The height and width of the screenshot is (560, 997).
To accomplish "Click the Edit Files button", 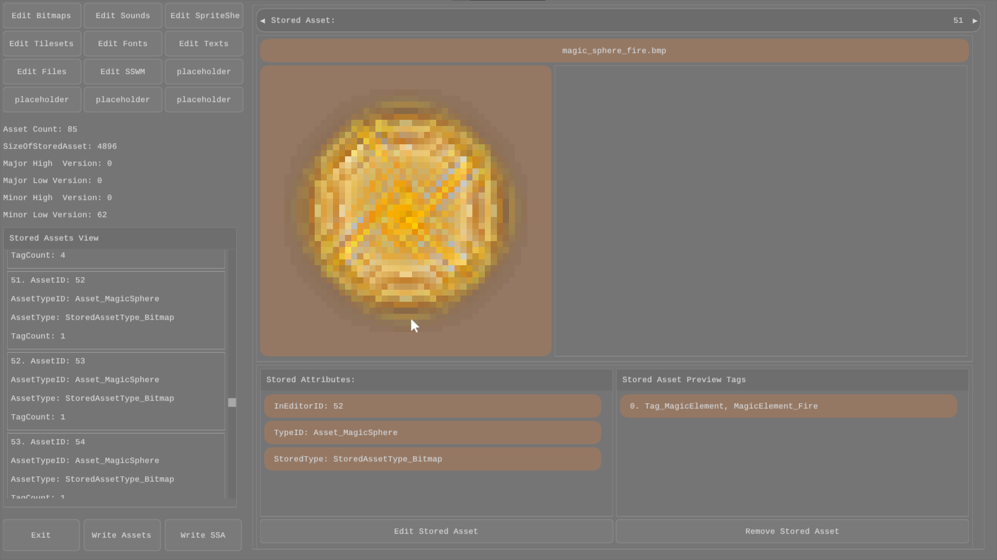I will pos(42,72).
